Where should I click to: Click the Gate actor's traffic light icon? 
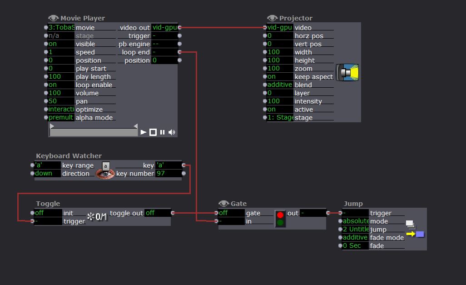[x=280, y=218]
